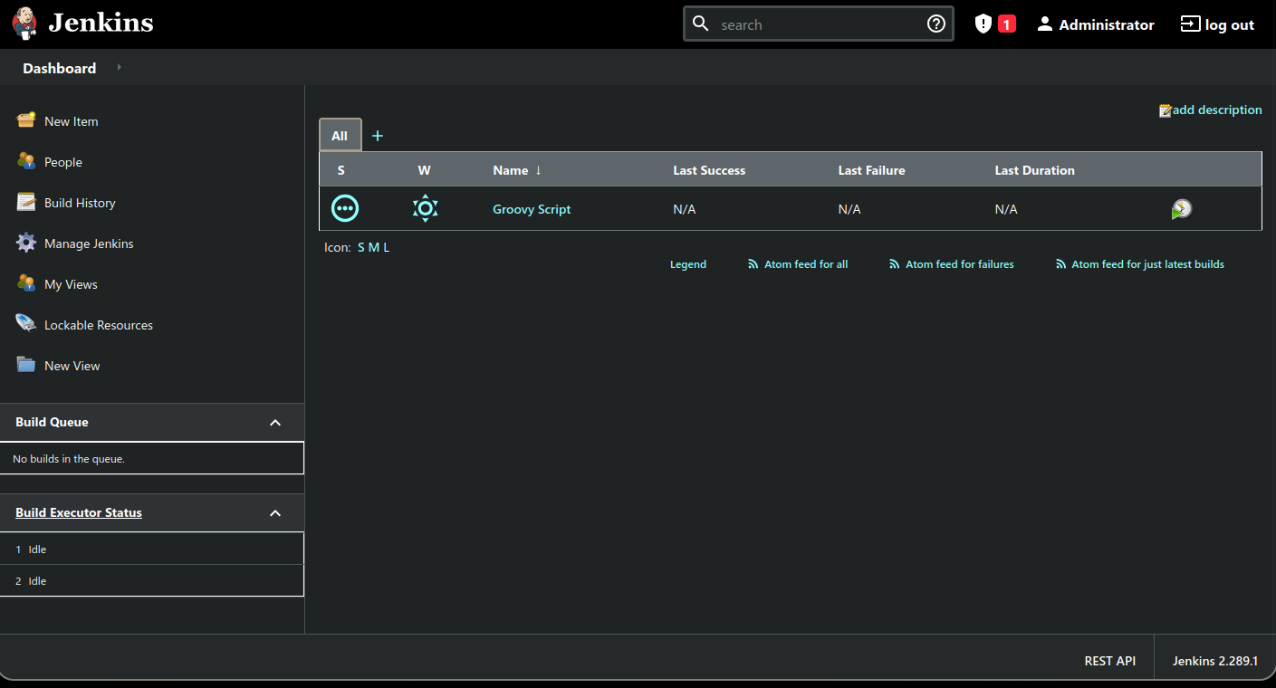Open the Legend link
The height and width of the screenshot is (688, 1276).
(x=688, y=264)
